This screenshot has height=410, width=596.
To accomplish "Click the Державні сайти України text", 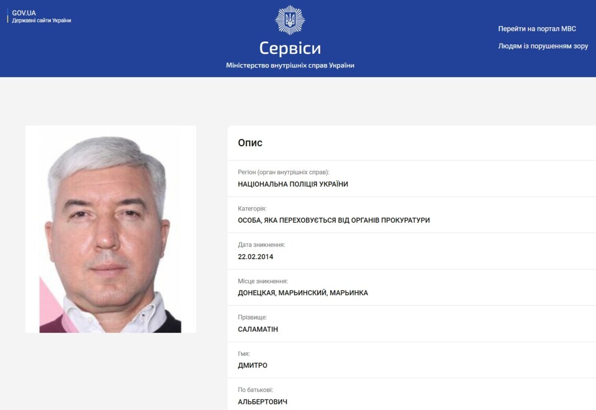I will pos(41,20).
